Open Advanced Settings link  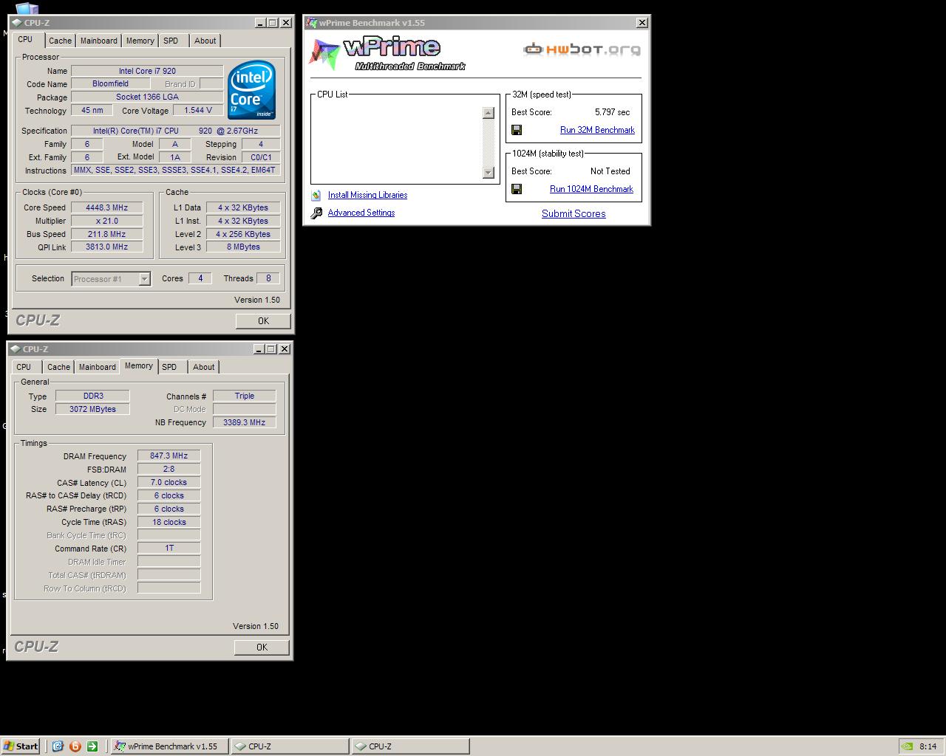361,213
